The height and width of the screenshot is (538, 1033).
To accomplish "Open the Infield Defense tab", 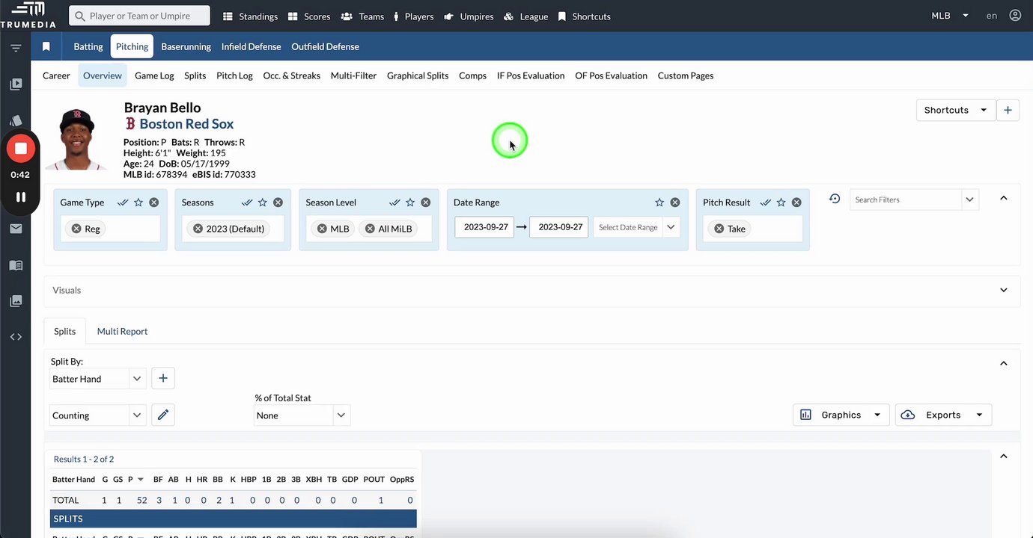I will (x=252, y=46).
